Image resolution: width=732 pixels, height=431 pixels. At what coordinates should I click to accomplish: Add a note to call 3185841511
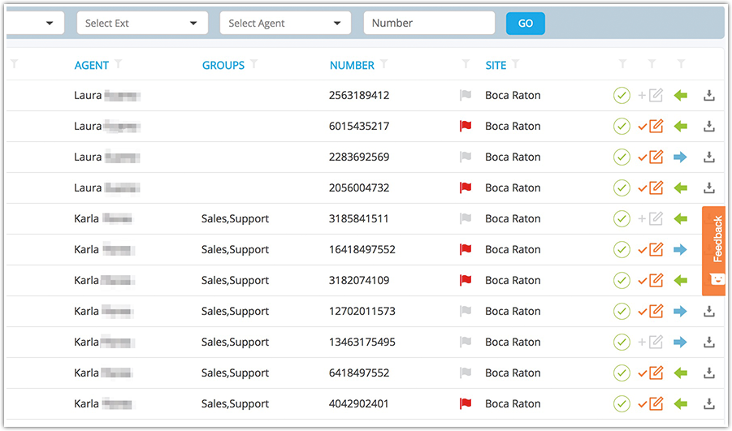[656, 219]
